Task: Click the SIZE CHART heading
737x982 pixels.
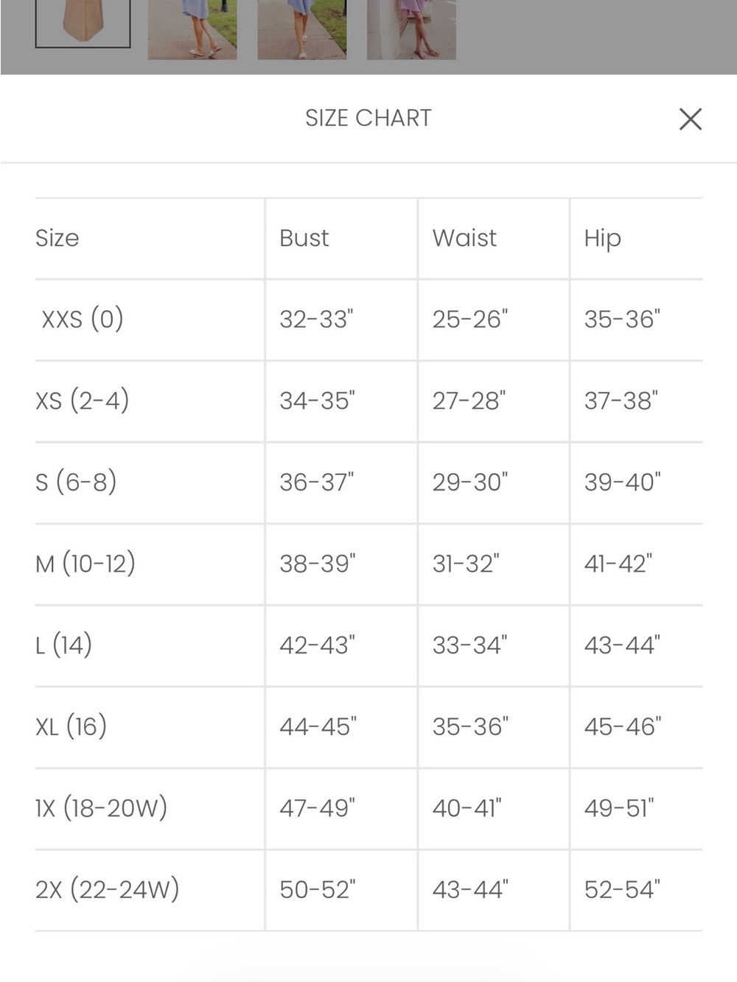Action: click(368, 118)
